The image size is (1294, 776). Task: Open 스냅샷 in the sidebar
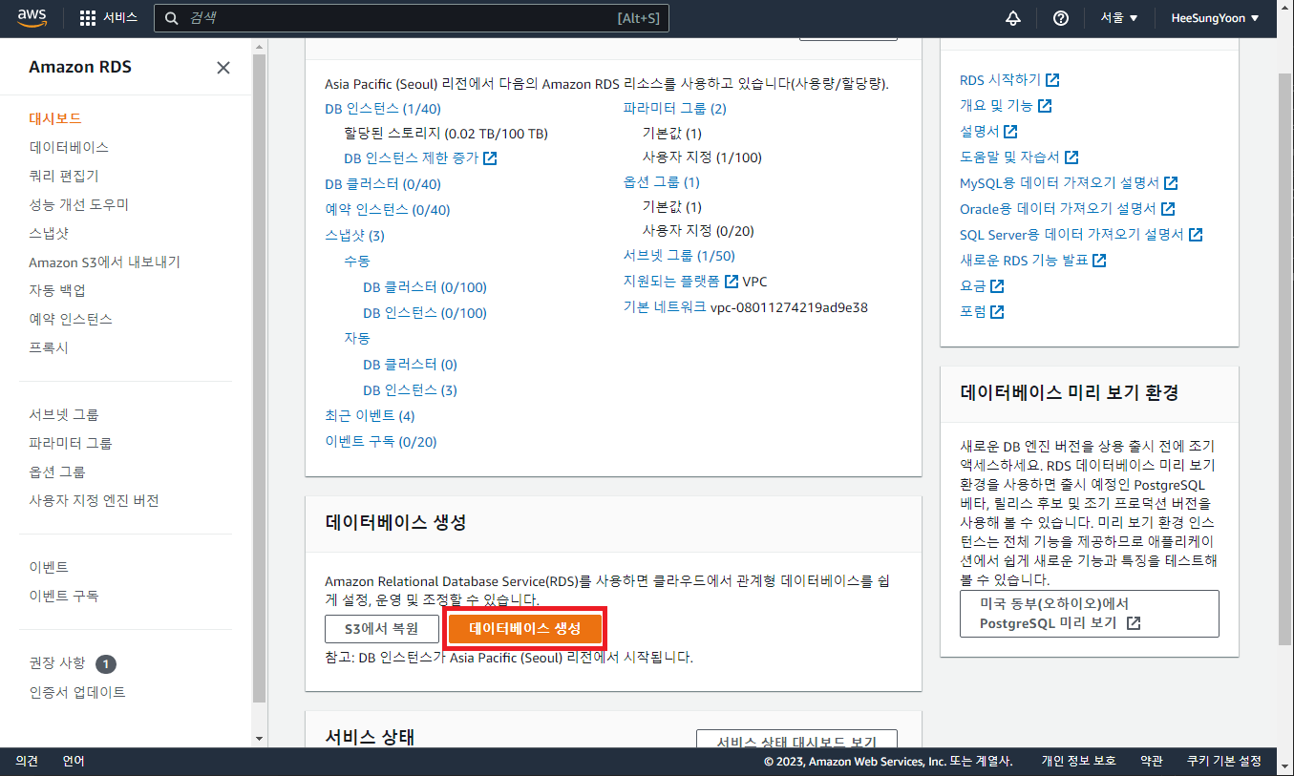coord(49,233)
